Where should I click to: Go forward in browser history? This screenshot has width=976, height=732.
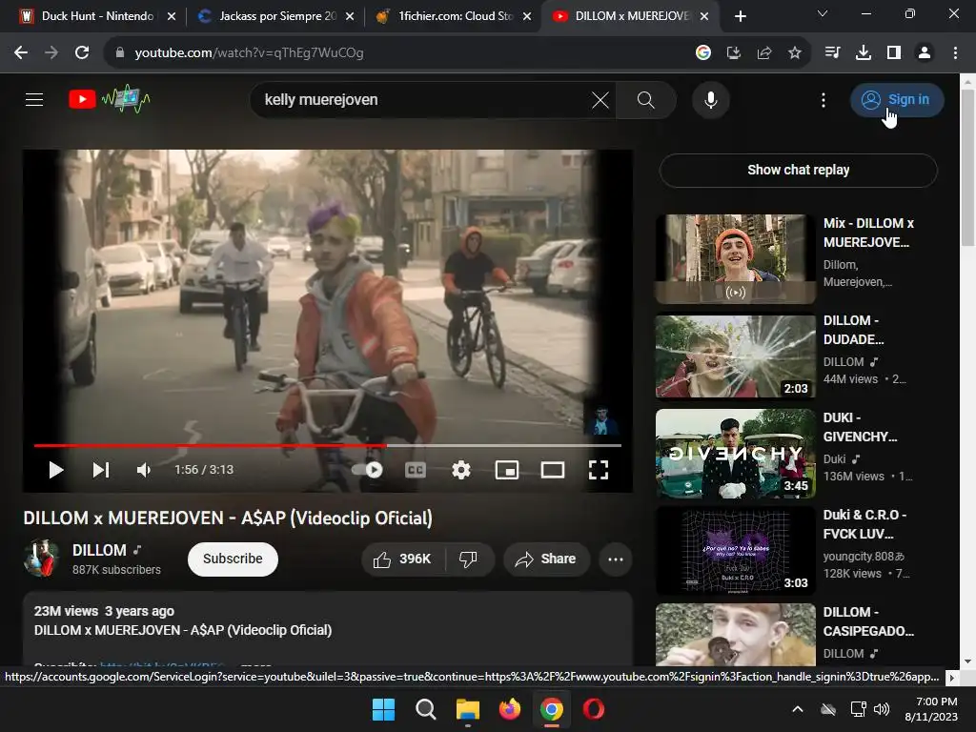(x=51, y=53)
